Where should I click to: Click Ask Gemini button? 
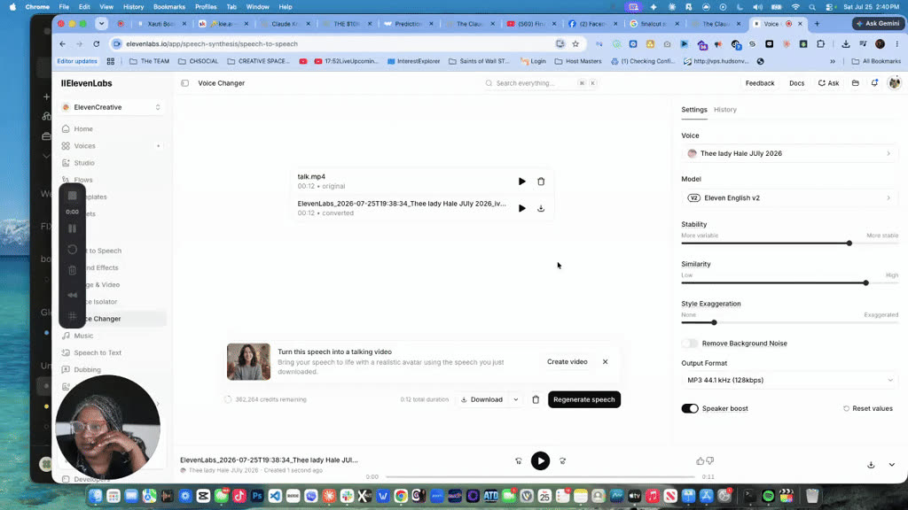click(x=878, y=24)
